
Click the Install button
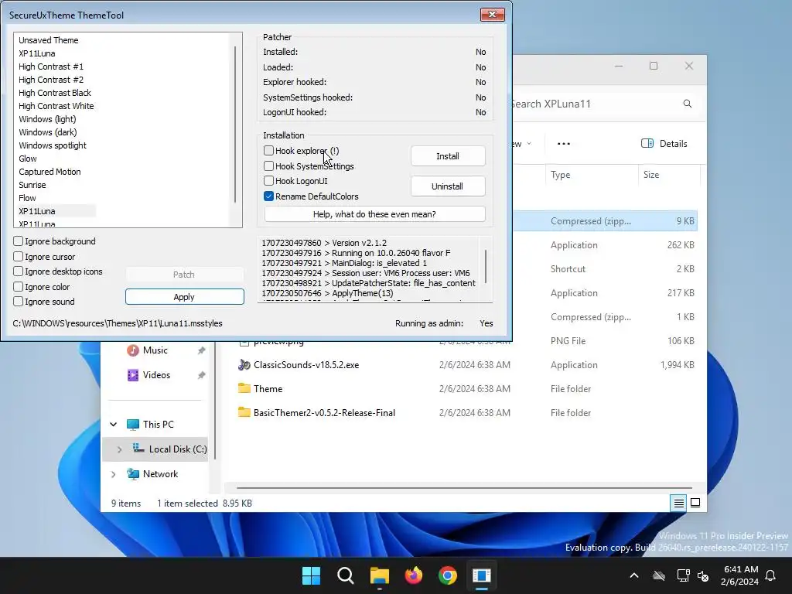448,156
